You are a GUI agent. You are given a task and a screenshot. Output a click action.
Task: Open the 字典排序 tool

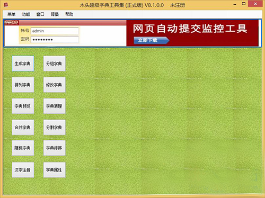coord(55,148)
